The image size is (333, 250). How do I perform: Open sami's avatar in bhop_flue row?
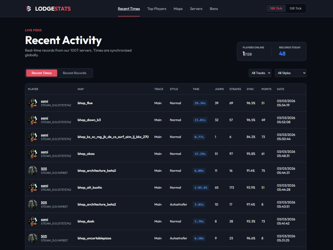point(33,103)
